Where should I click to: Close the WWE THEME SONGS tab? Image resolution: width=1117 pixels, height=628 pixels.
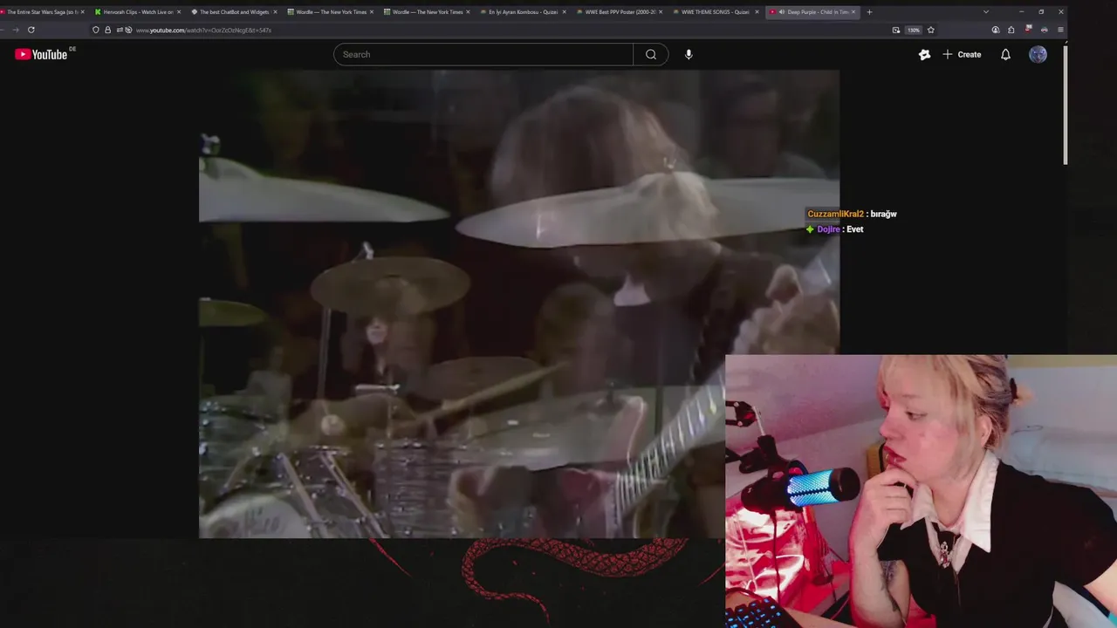click(757, 12)
